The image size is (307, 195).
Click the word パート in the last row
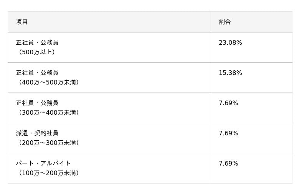25,163
